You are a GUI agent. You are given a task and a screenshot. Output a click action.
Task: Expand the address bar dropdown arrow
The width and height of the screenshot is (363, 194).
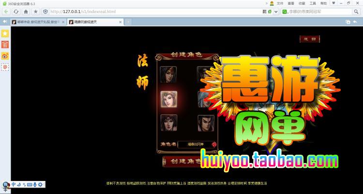point(276,12)
